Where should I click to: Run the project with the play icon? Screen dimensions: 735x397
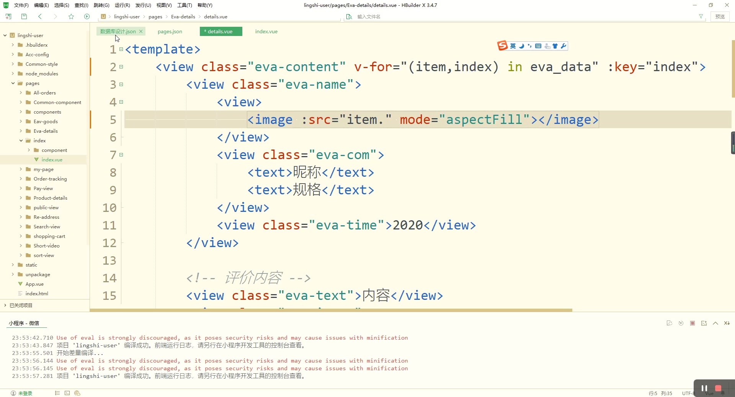point(87,16)
